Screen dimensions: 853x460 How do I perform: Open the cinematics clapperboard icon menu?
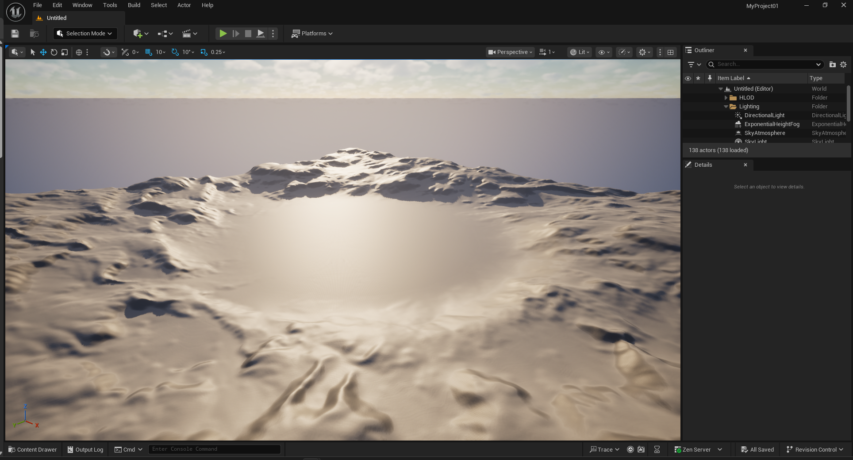189,34
